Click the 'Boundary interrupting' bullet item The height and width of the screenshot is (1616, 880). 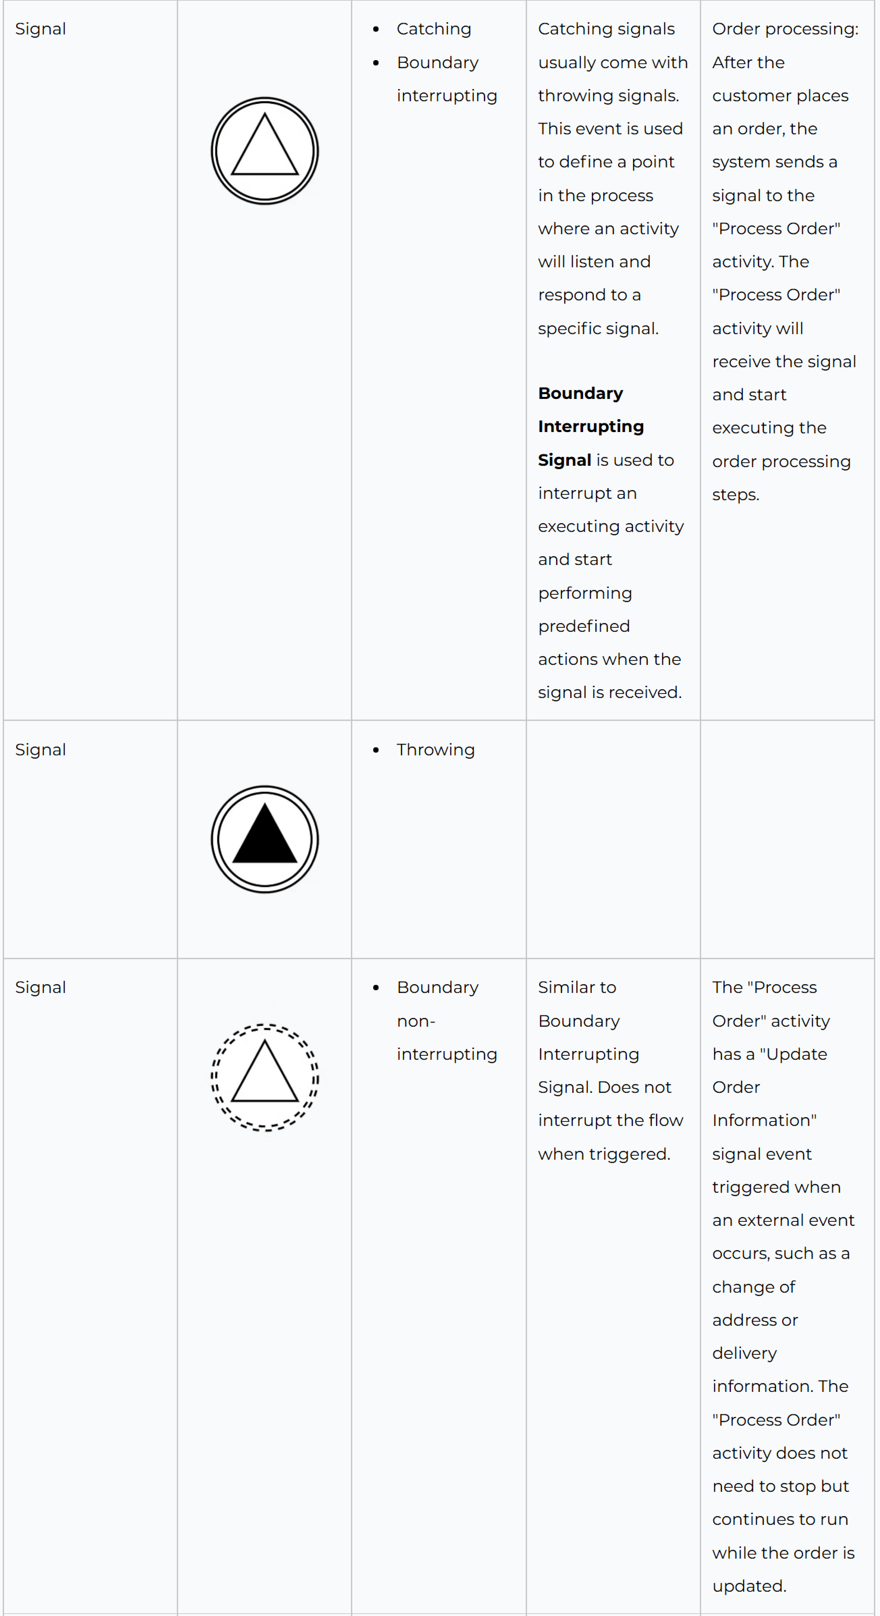[x=447, y=79]
